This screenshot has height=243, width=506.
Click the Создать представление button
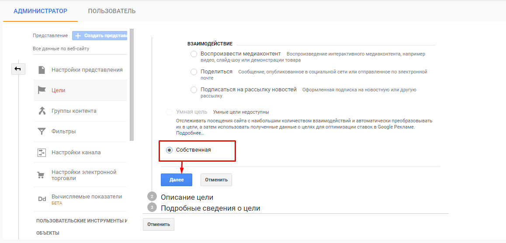point(100,35)
